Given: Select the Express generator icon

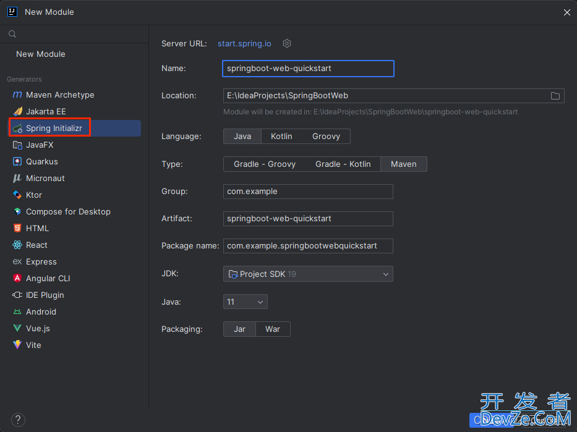Looking at the screenshot, I should (17, 261).
